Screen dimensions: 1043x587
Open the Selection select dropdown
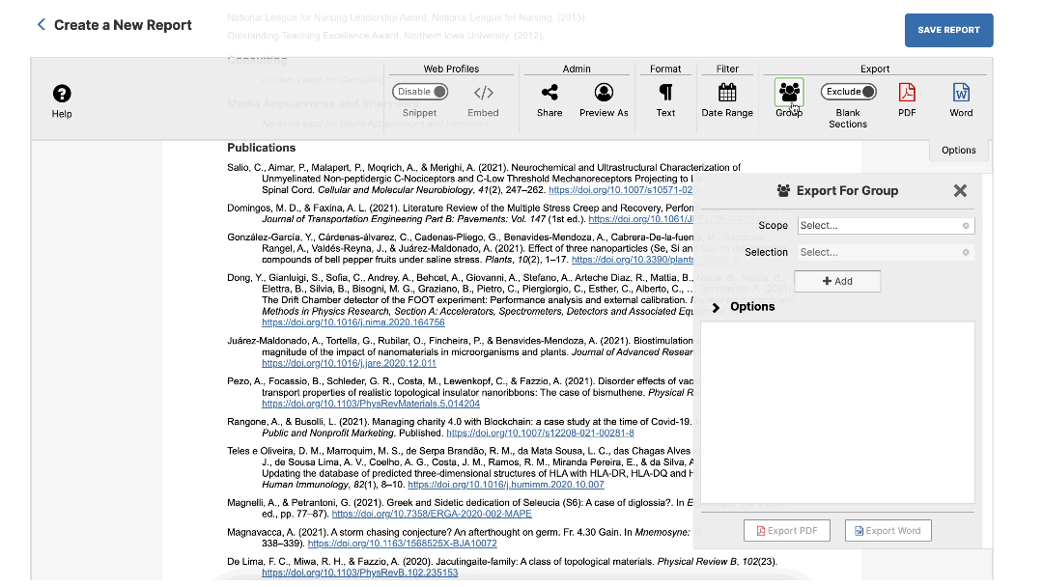click(x=886, y=253)
